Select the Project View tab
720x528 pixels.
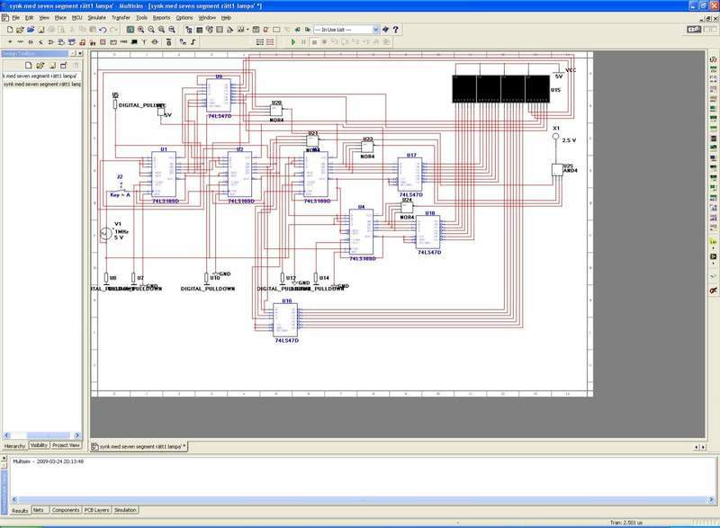pyautogui.click(x=66, y=445)
